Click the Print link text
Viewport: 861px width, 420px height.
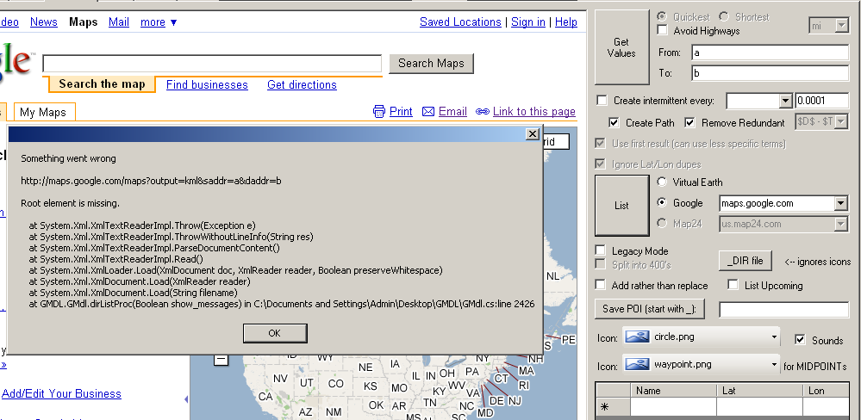pyautogui.click(x=401, y=112)
